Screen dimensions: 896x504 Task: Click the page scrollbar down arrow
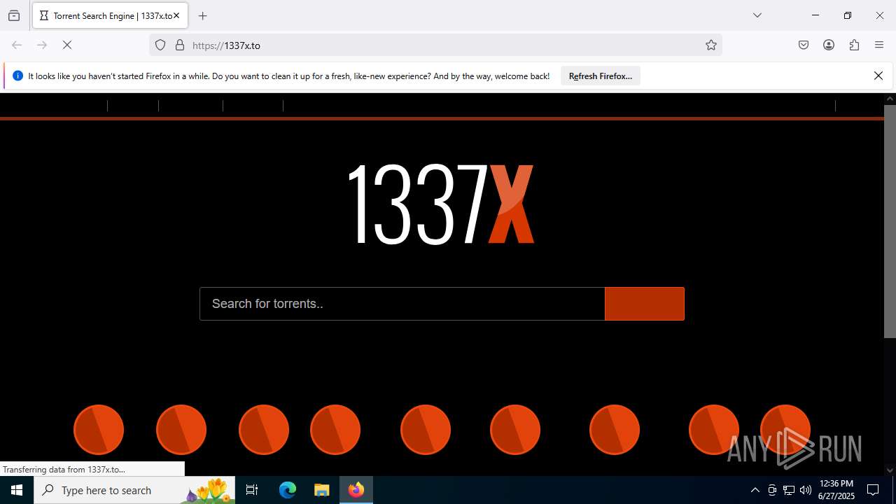(890, 470)
